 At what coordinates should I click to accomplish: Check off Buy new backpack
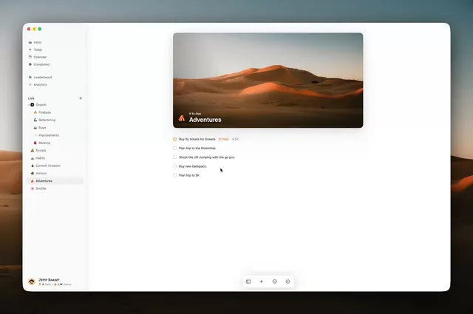174,166
